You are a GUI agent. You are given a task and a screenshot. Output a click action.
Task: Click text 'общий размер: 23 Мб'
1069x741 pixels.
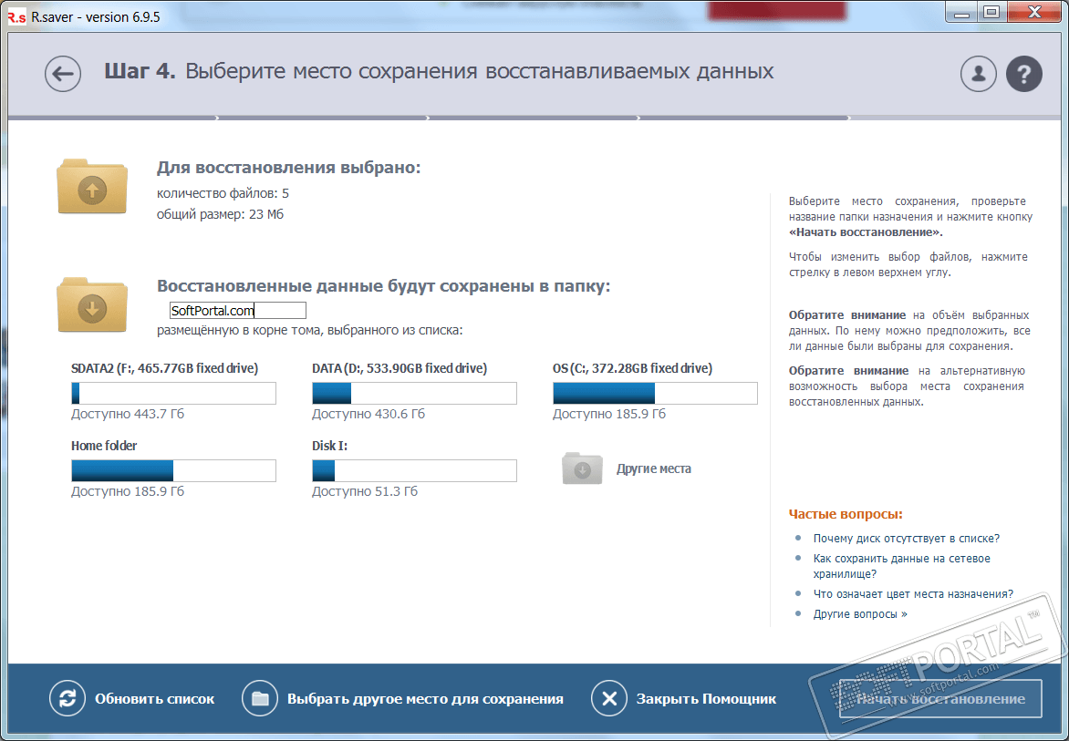pos(220,214)
